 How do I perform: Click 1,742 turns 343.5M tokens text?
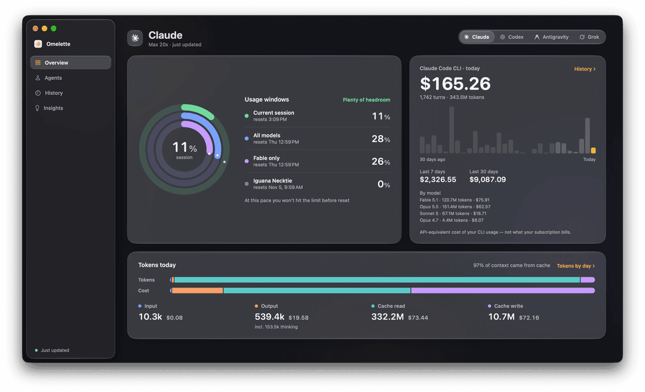click(451, 97)
